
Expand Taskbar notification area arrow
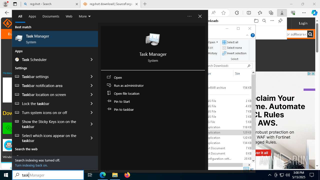91,85
